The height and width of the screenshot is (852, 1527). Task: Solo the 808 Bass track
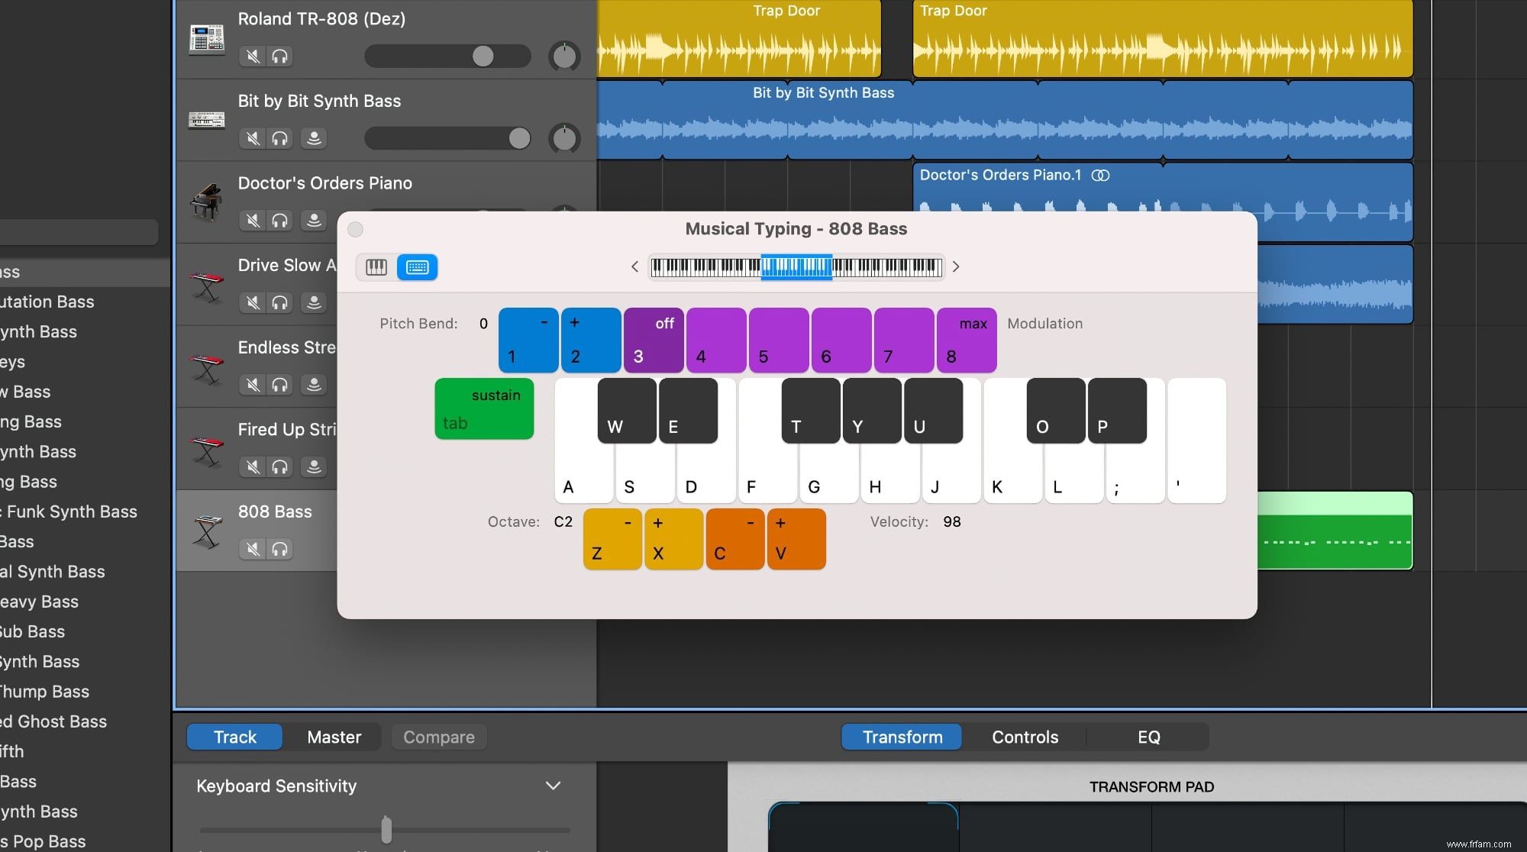pyautogui.click(x=280, y=549)
